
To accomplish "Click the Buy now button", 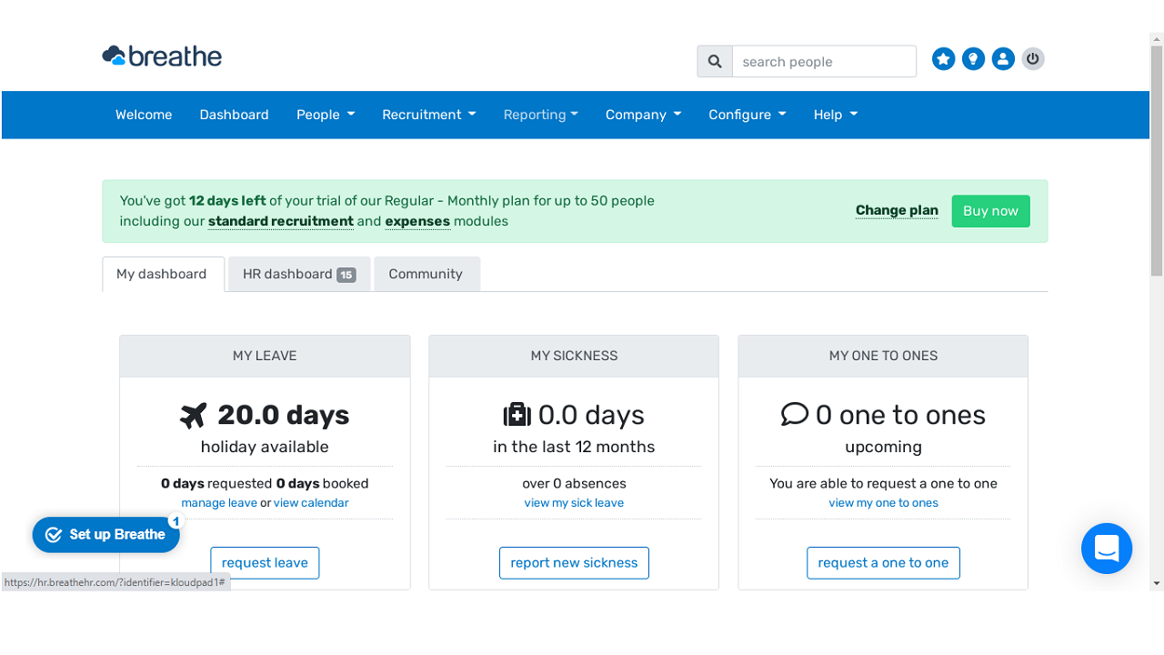I will [990, 211].
